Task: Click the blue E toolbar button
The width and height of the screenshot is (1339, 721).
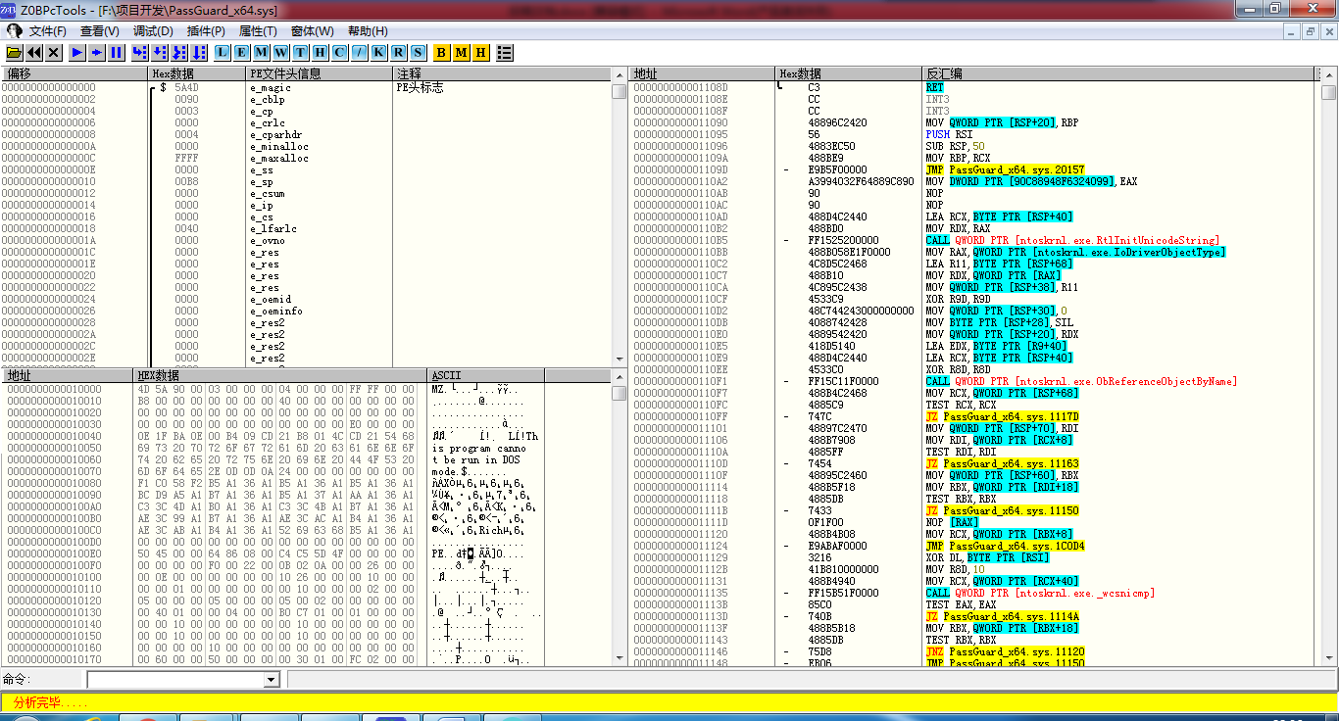Action: [242, 52]
